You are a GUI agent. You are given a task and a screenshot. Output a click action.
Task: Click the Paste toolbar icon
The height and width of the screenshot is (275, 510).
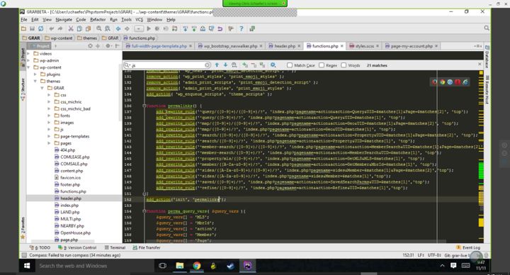[x=88, y=28]
